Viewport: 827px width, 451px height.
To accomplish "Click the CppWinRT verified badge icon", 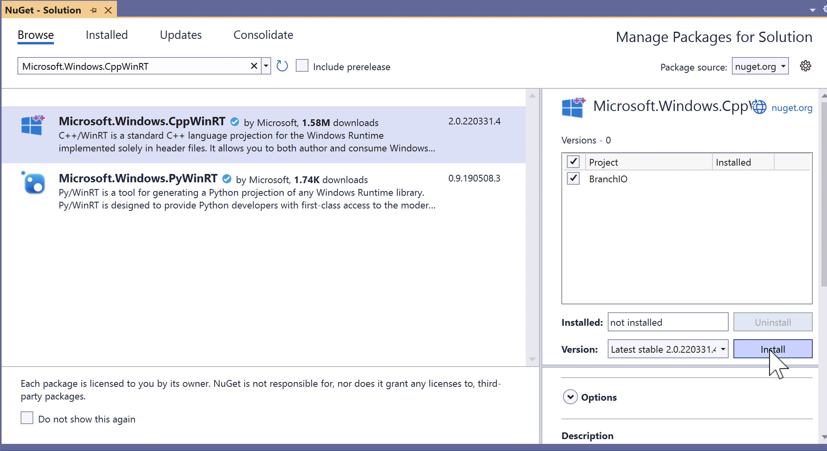I will [235, 122].
